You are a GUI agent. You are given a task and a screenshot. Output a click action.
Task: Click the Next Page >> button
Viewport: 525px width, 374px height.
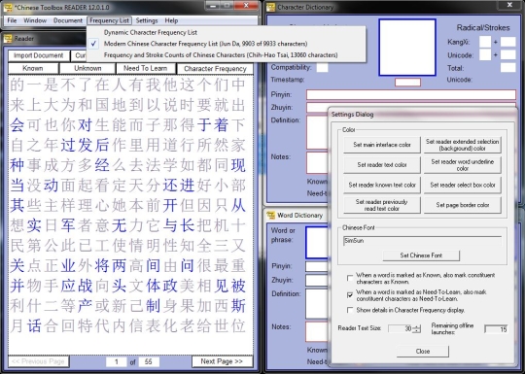(x=222, y=361)
